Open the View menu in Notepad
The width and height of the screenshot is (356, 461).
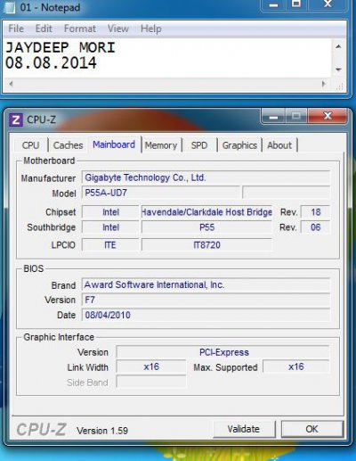tap(118, 29)
